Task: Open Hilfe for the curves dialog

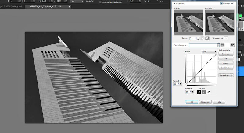Action: click(x=219, y=102)
